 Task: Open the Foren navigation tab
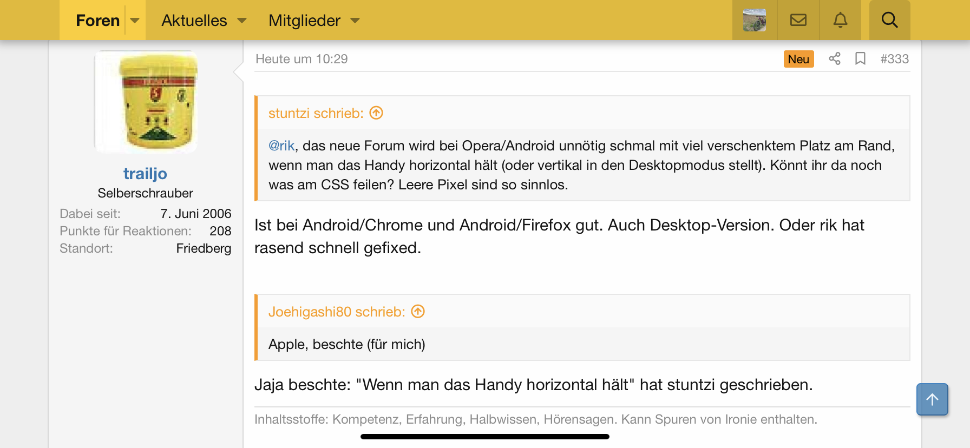(97, 21)
